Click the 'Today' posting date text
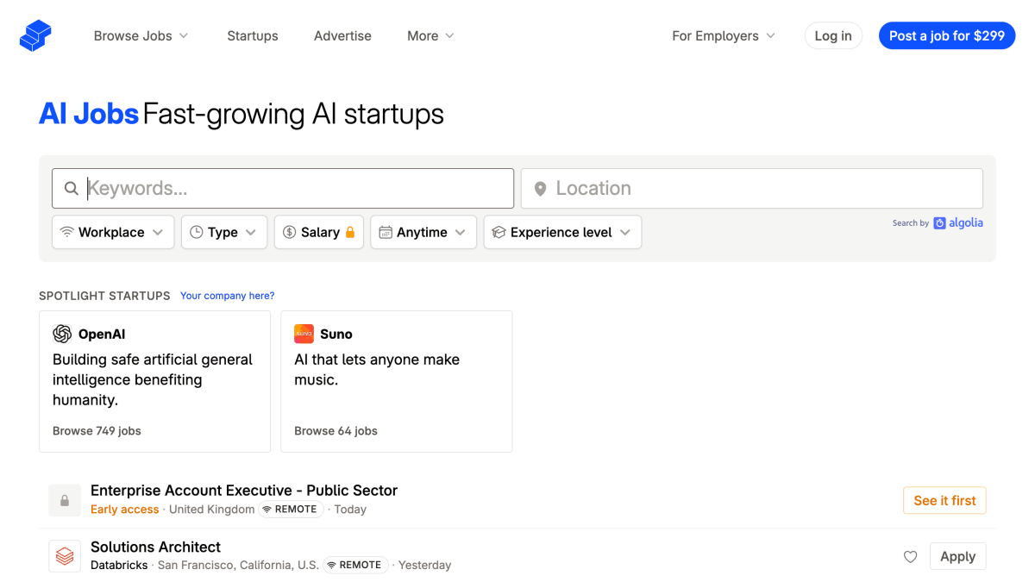This screenshot has width=1035, height=582. (350, 510)
